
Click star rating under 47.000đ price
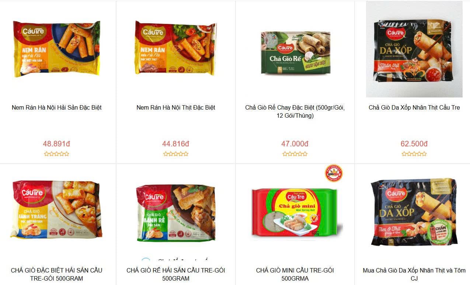(x=295, y=154)
